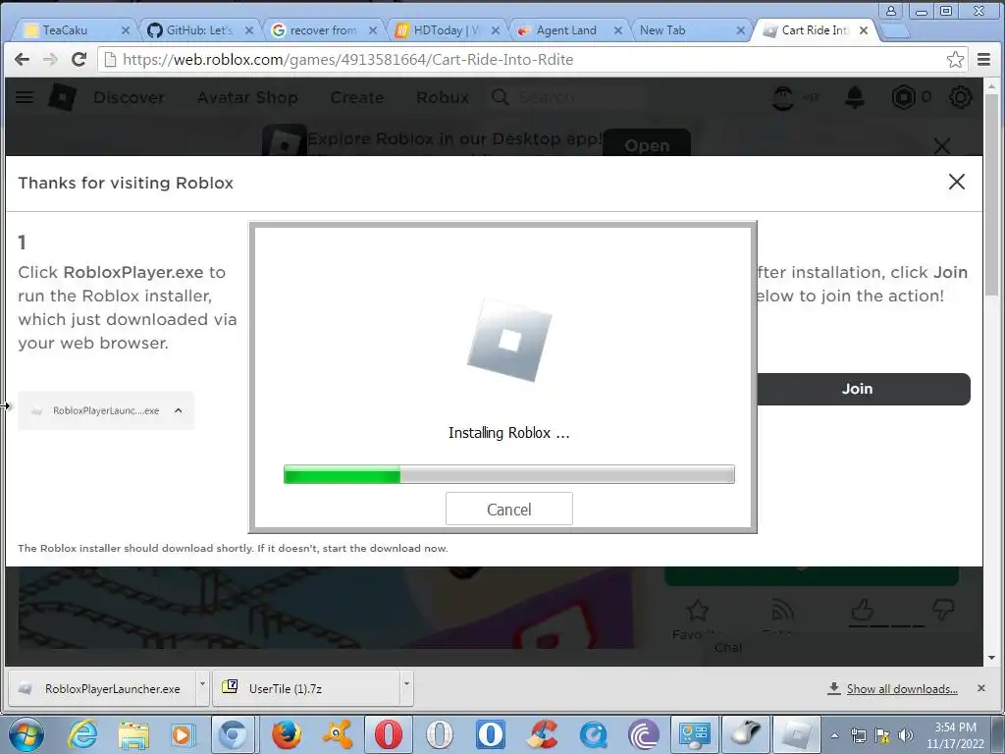Close the Thanks for visiting Roblox dialog
1005x754 pixels.
(x=956, y=182)
